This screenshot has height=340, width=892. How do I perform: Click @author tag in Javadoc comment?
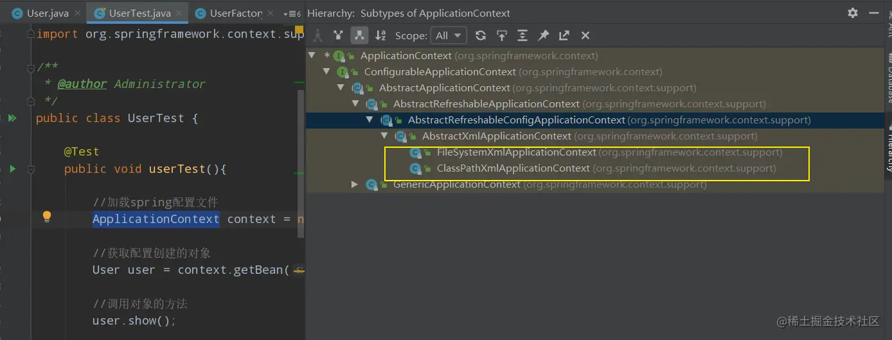(82, 84)
